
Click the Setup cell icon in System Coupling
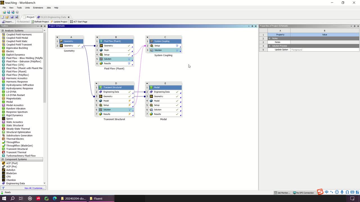click(x=152, y=46)
